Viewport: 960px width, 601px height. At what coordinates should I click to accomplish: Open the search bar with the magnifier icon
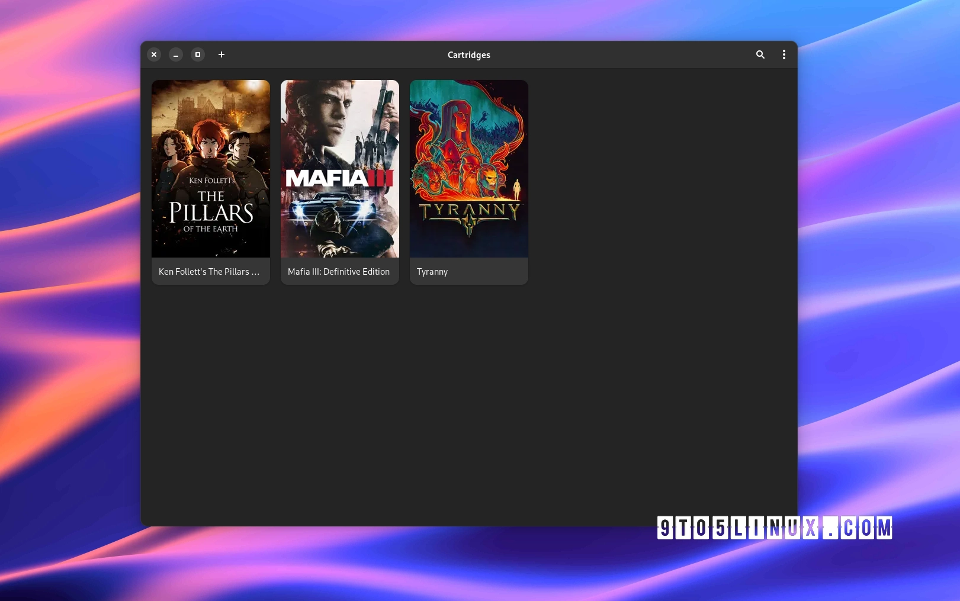(x=760, y=54)
